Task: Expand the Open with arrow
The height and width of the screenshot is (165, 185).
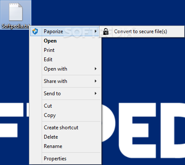Action: pos(96,69)
